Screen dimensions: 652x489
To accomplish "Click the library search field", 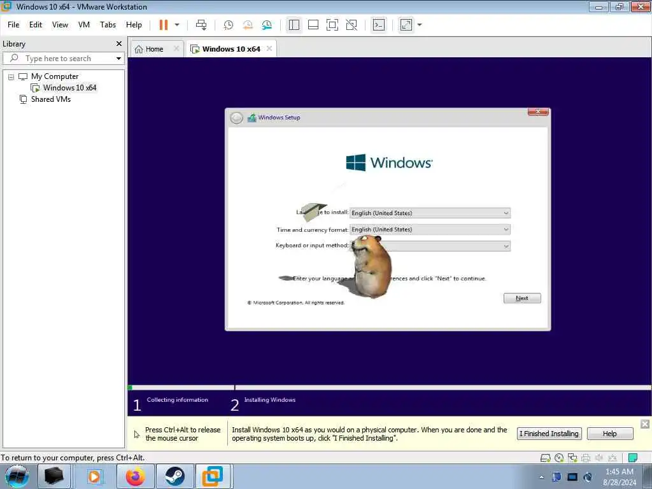I will [62, 58].
